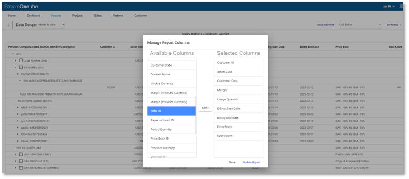Open the EN language selector
This screenshot has height=179, width=409.
tap(389, 7)
